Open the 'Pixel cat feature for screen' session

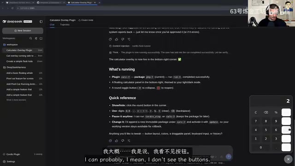[23, 78]
